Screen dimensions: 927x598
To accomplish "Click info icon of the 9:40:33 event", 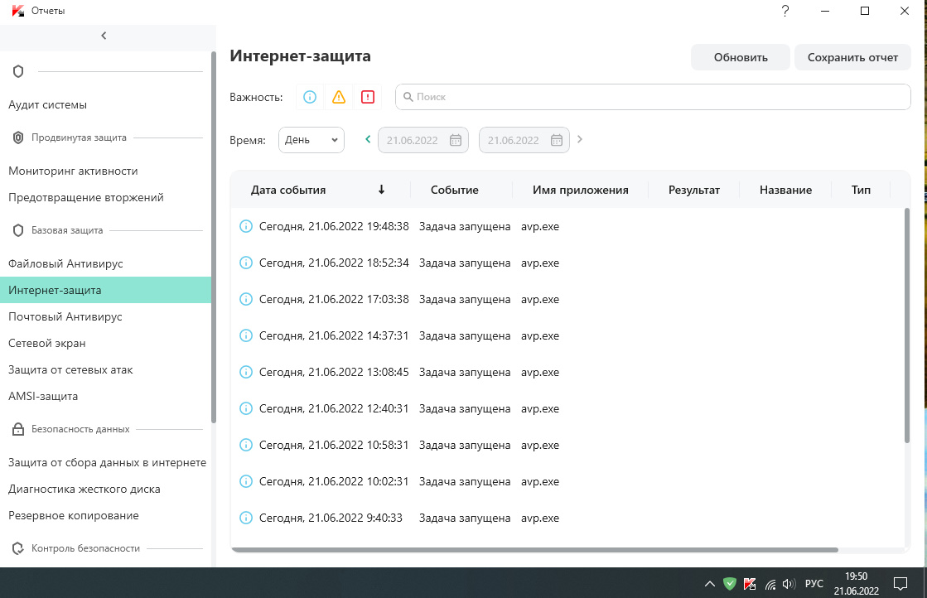I will [246, 518].
